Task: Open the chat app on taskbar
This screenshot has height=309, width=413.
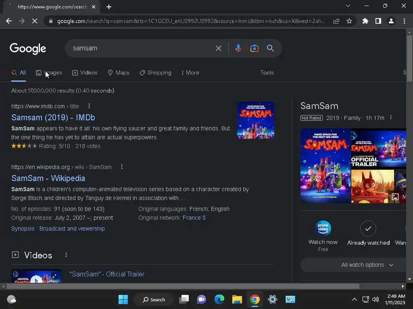Action: tap(202, 299)
